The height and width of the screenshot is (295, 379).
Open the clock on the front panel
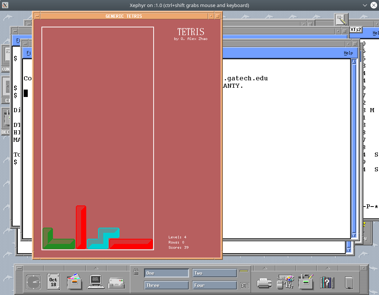coord(34,282)
